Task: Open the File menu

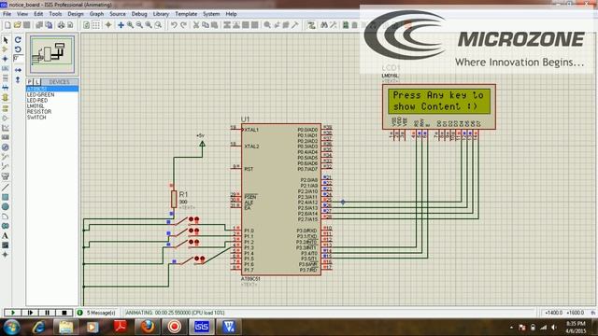Action: (7, 14)
